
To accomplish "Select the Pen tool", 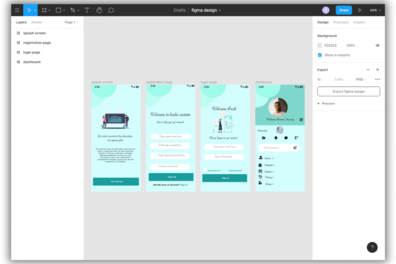I will tap(73, 10).
